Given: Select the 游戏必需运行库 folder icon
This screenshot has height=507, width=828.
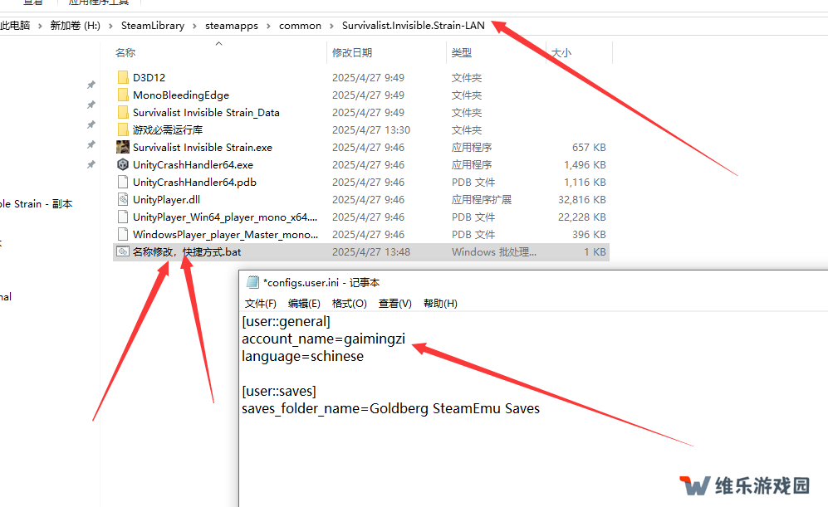Looking at the screenshot, I should coord(123,129).
